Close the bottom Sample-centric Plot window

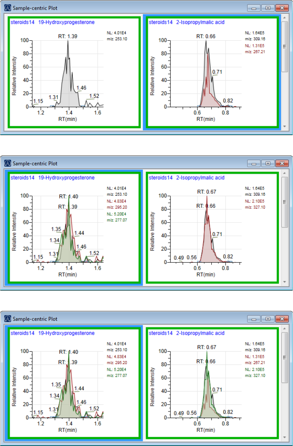pyautogui.click(x=282, y=319)
